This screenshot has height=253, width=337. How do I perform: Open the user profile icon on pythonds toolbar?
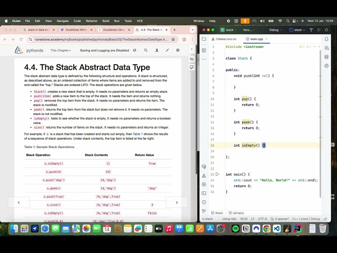click(157, 50)
